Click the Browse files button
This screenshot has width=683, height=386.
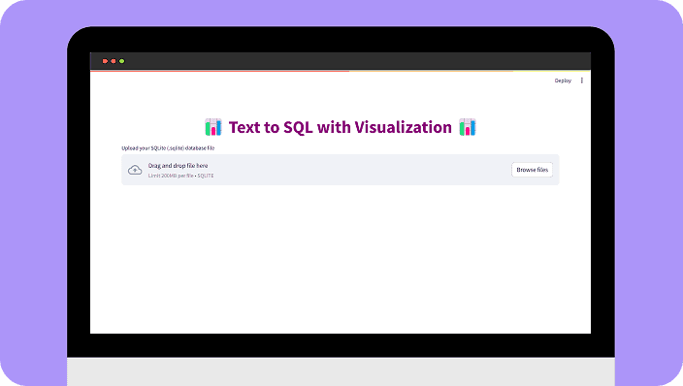point(532,170)
